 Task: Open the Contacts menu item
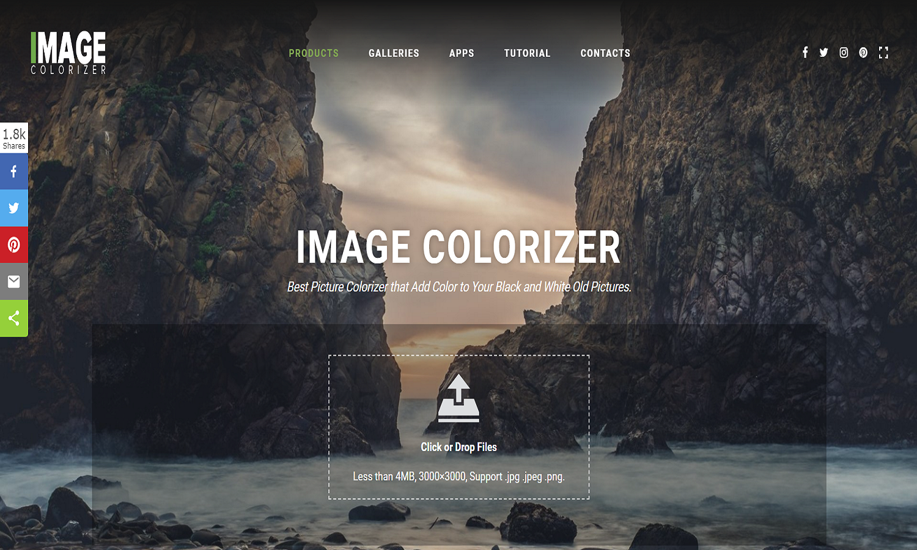pos(605,53)
